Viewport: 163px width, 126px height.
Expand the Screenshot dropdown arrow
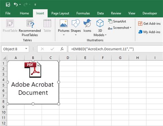tap(130, 28)
